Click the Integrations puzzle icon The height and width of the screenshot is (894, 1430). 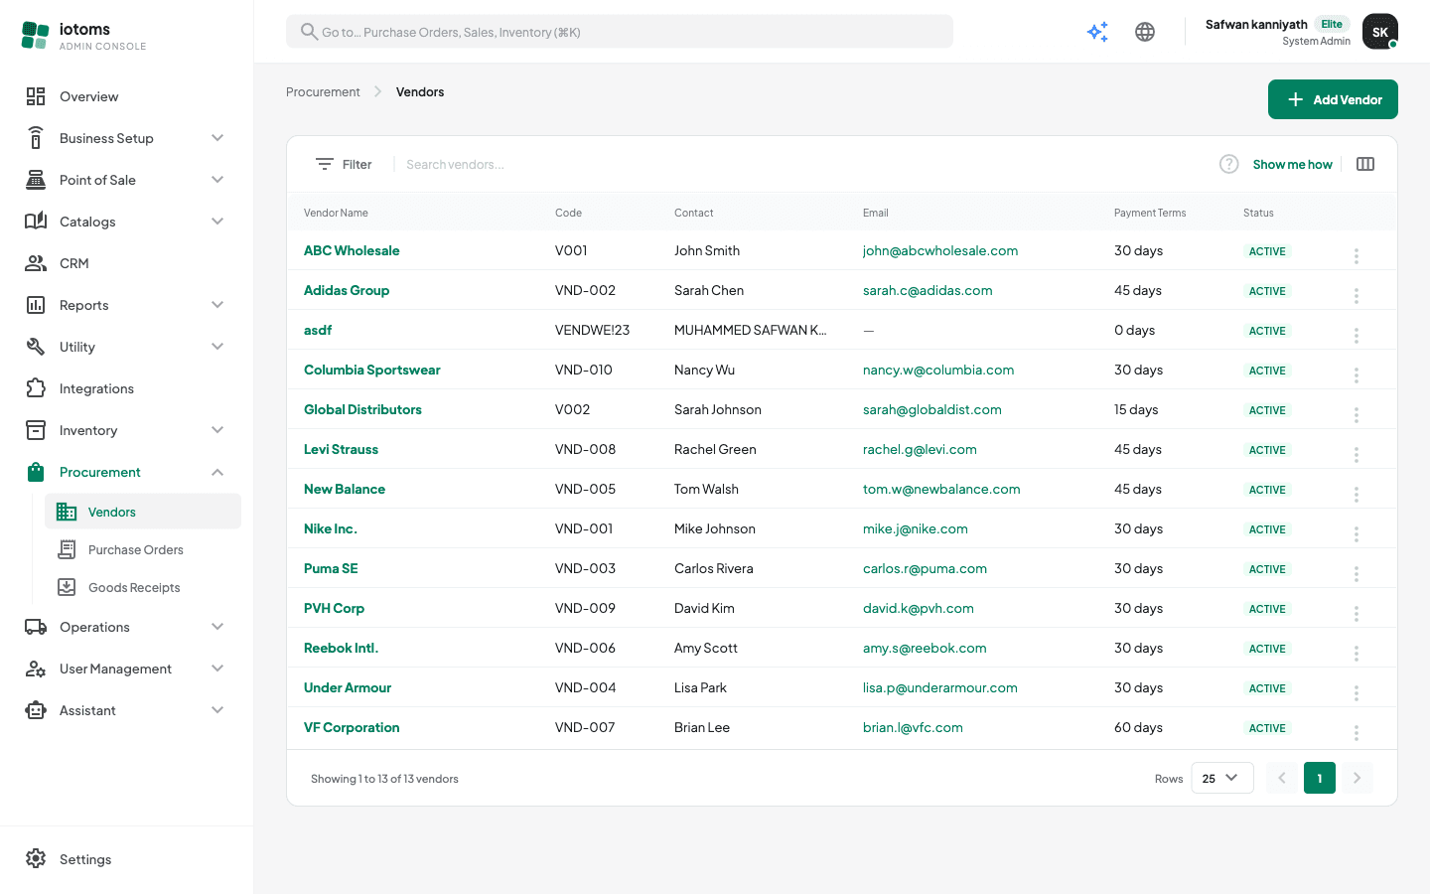click(x=36, y=388)
